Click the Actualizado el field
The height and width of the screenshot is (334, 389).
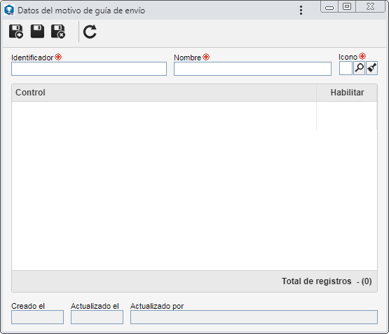97,317
